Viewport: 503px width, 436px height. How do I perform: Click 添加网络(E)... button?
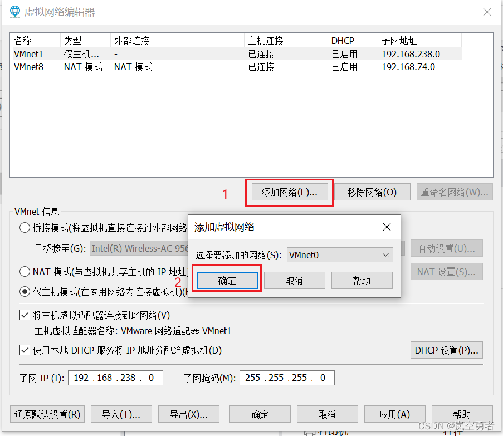[290, 192]
